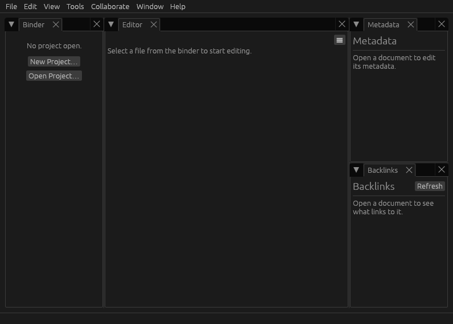
Task: Close the Editor tab
Action: pyautogui.click(x=154, y=25)
